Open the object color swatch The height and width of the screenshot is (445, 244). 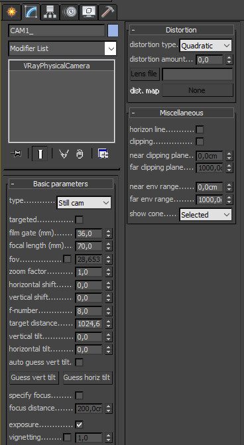tap(113, 31)
